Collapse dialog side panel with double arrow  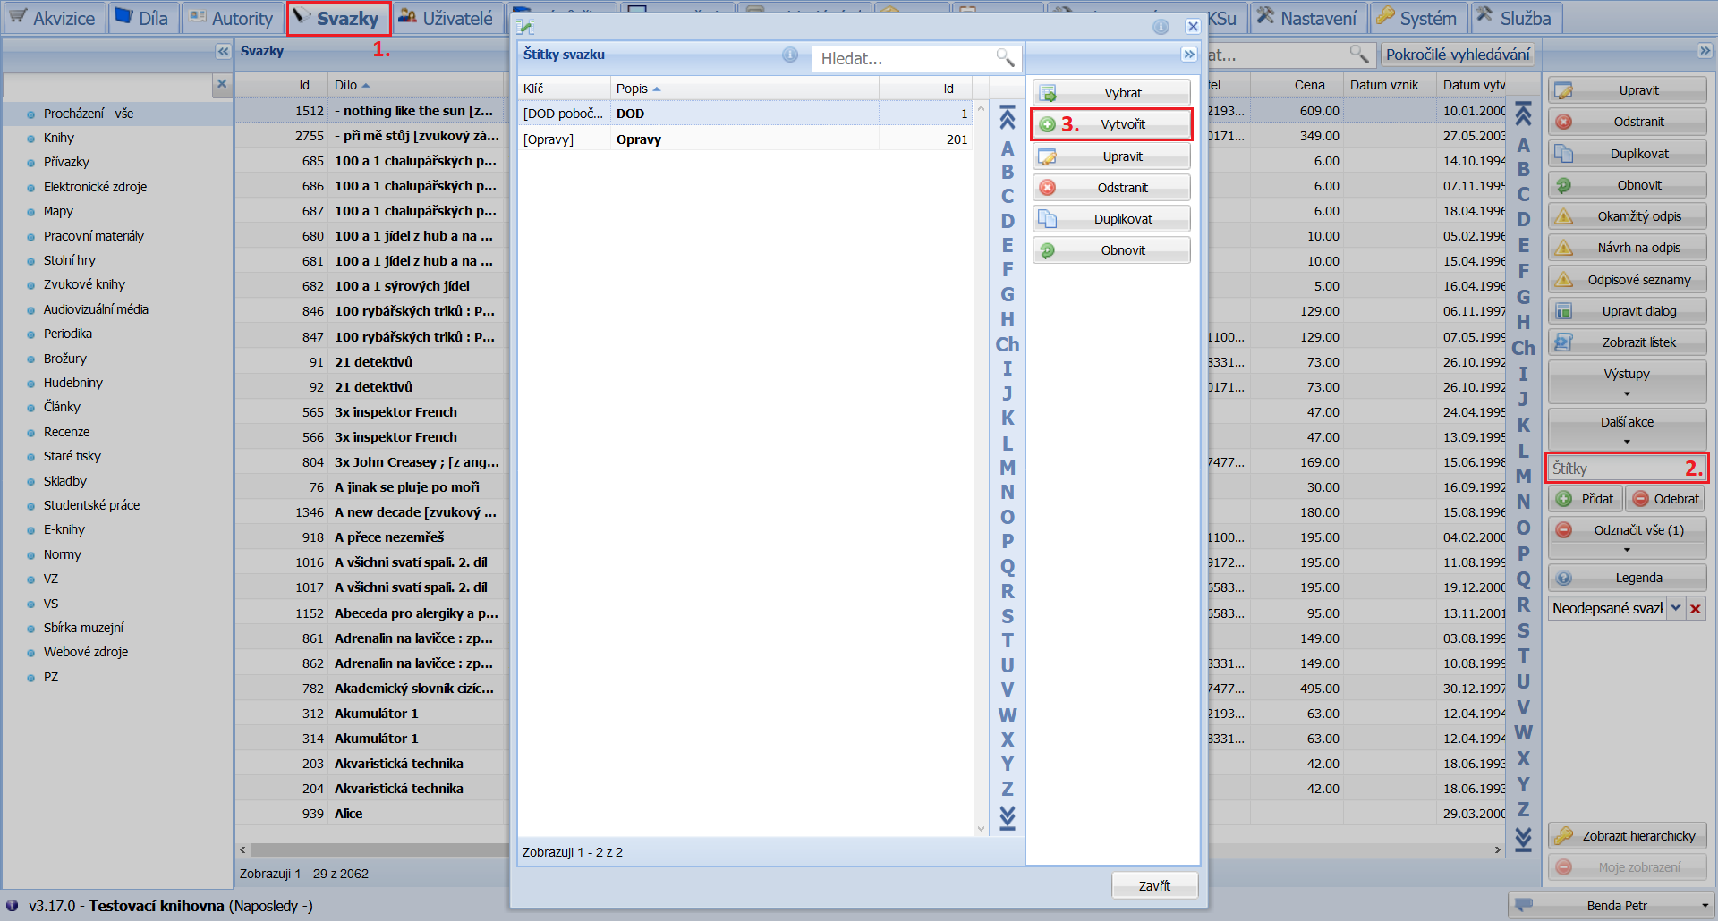[1189, 55]
